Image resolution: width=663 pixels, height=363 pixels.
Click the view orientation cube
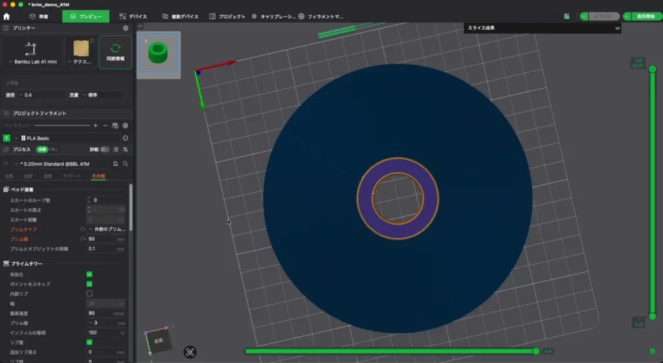[x=158, y=341]
